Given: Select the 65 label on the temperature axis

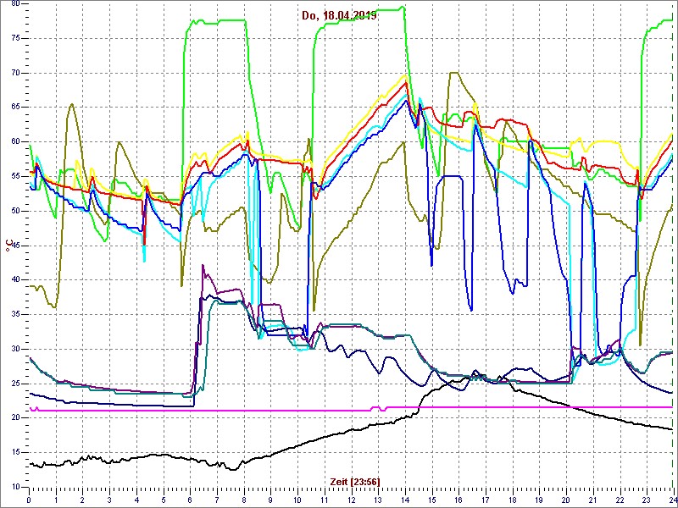Looking at the screenshot, I should pyautogui.click(x=15, y=108).
